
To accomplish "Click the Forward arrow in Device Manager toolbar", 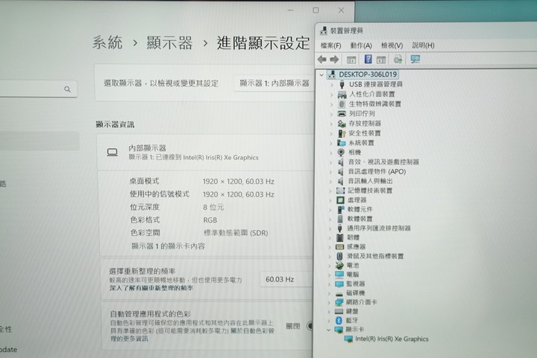I will pos(336,60).
